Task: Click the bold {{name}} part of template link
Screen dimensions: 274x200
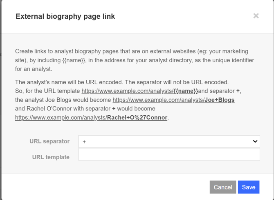Action: tap(186, 91)
